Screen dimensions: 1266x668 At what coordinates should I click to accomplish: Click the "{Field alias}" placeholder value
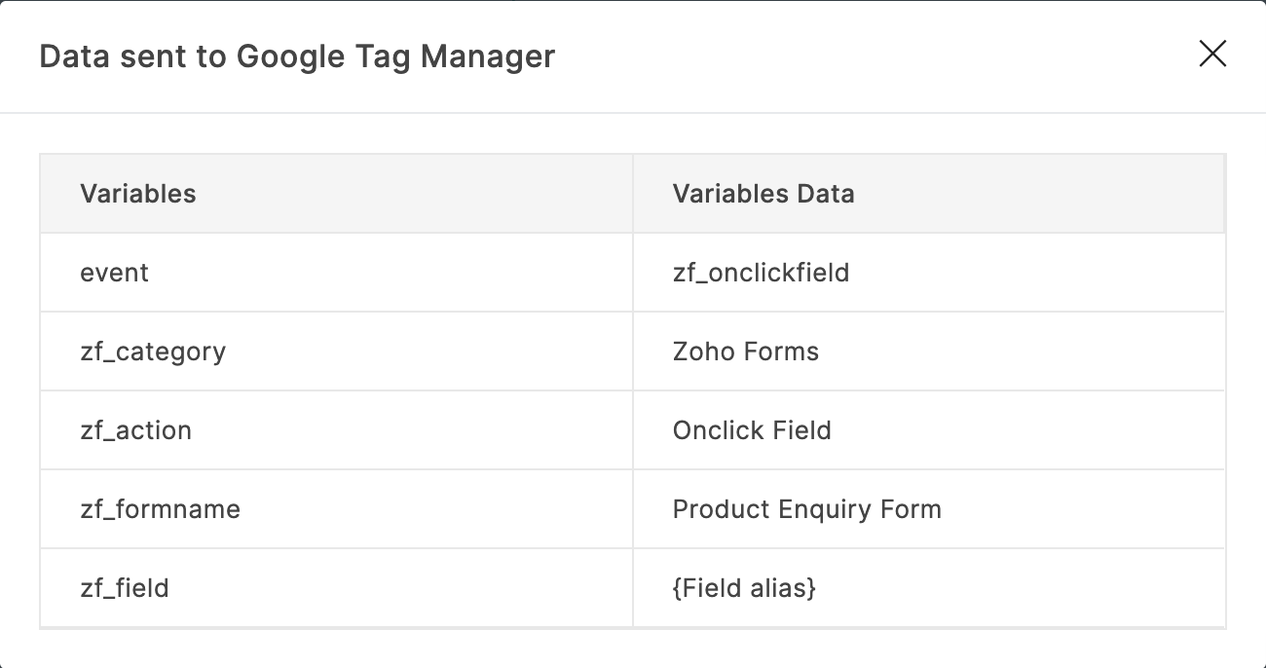coord(744,588)
